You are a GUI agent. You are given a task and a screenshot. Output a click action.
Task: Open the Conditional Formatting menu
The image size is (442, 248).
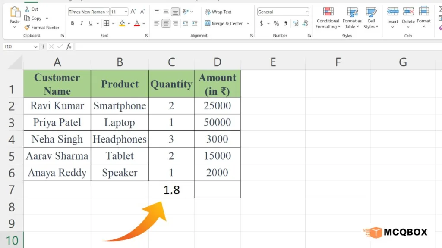point(328,18)
